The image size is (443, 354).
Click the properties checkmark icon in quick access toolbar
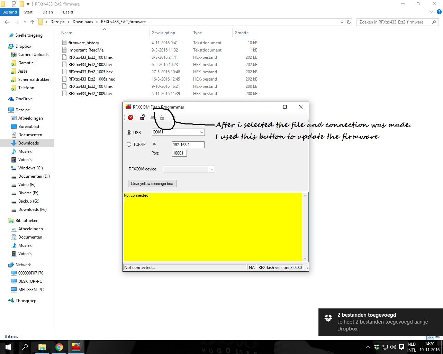14,4
